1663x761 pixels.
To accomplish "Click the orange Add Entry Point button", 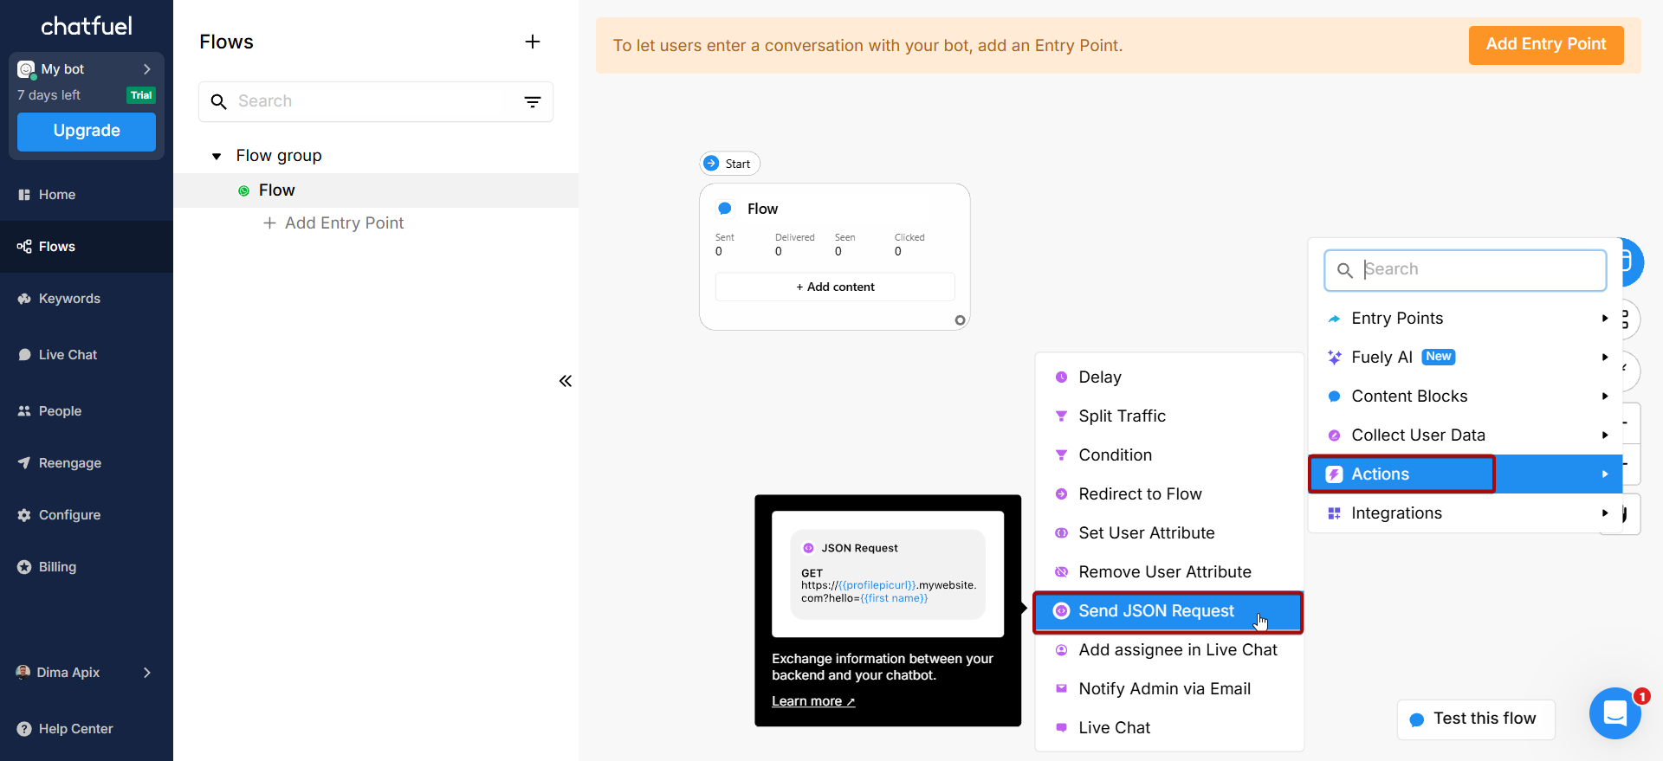I will (1546, 45).
